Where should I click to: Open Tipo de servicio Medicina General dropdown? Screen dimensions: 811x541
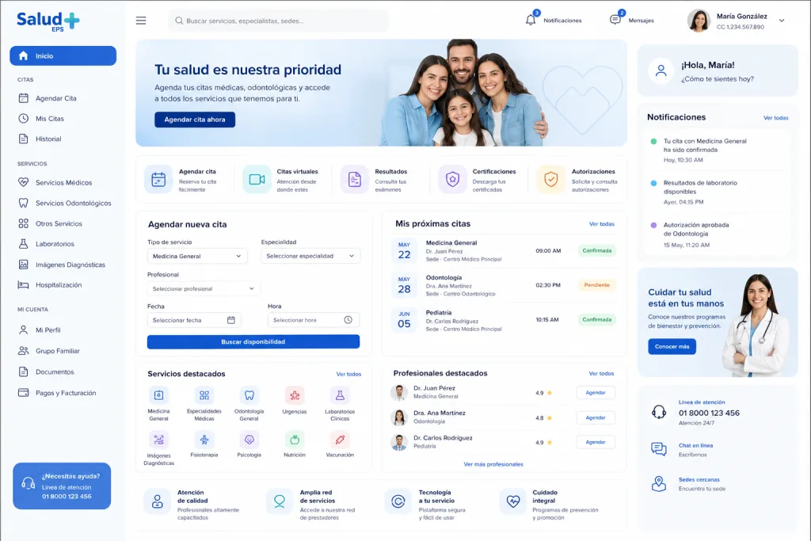(197, 256)
